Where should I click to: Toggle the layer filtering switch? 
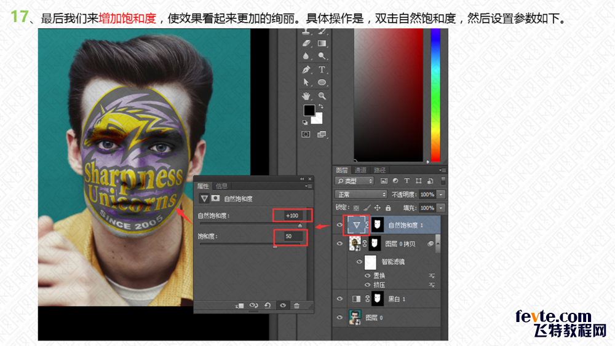pos(443,181)
